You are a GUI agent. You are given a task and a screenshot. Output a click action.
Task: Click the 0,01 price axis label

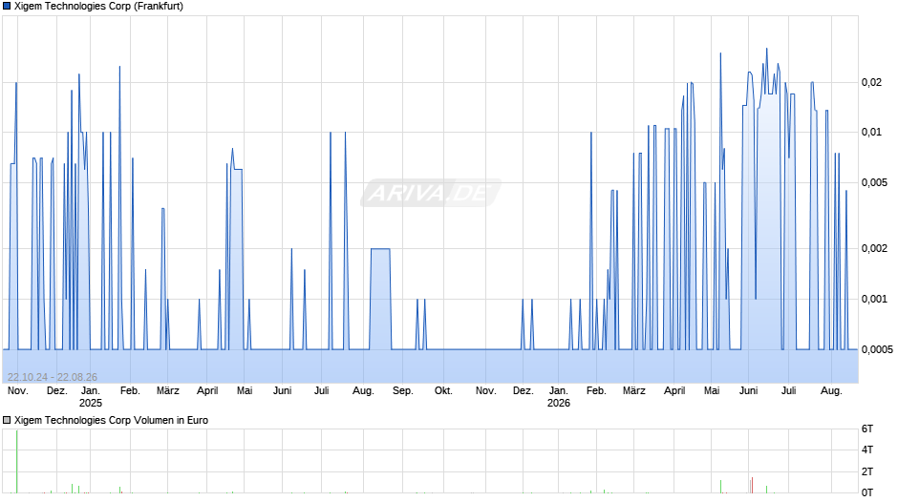pos(871,133)
